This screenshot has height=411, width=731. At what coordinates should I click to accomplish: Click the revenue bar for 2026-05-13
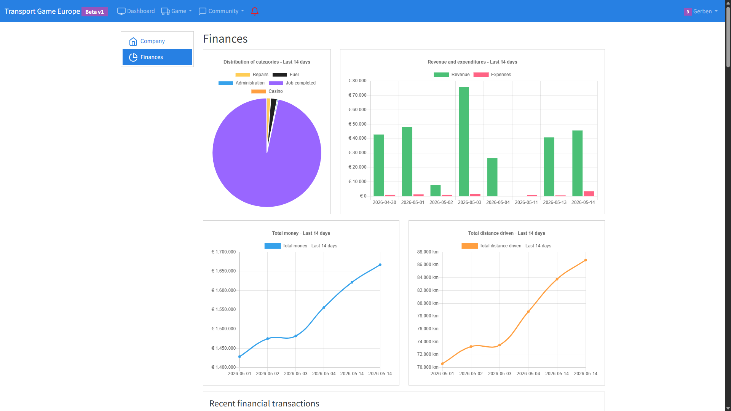pyautogui.click(x=549, y=167)
